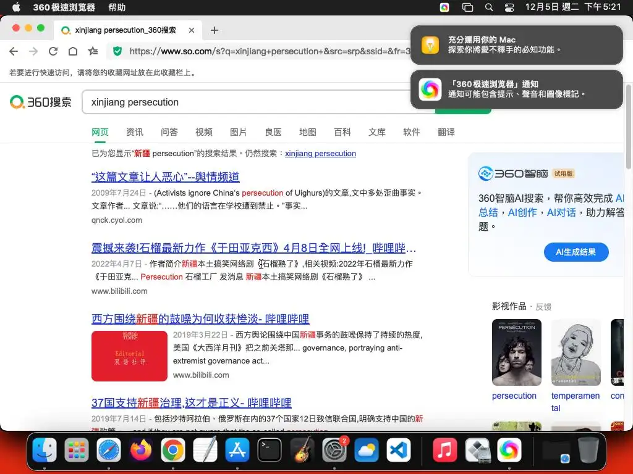Open the cloud app icon in Dock

pyautogui.click(x=367, y=450)
